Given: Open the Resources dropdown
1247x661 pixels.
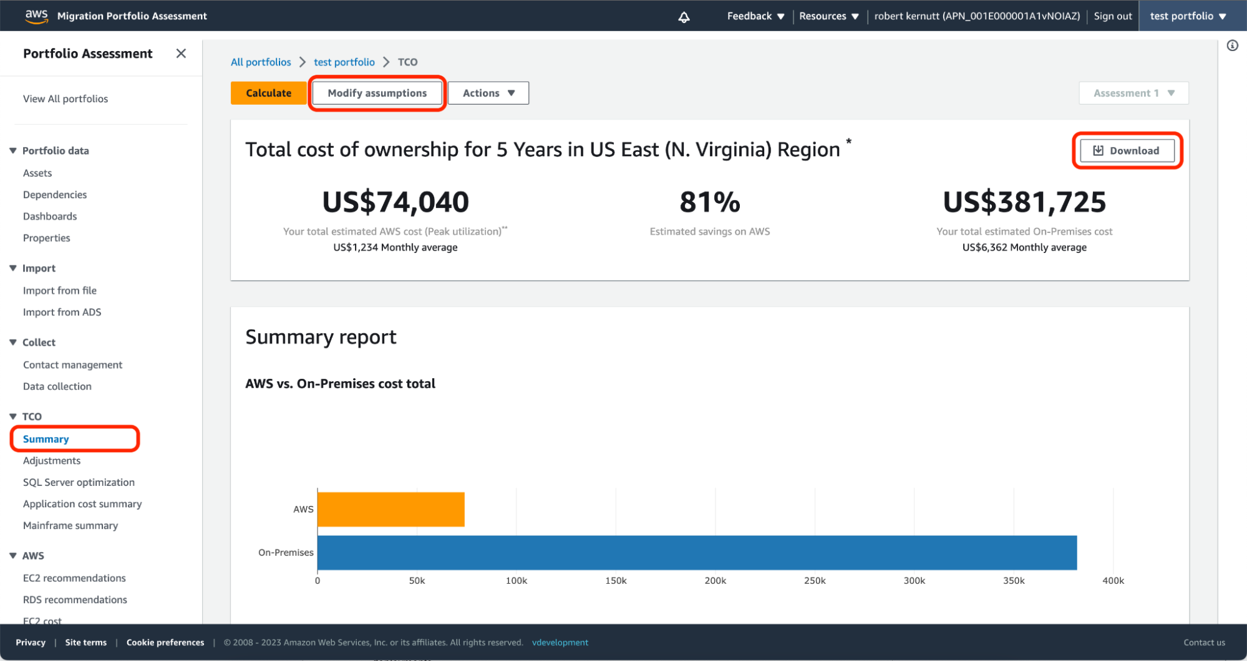Looking at the screenshot, I should pyautogui.click(x=829, y=16).
